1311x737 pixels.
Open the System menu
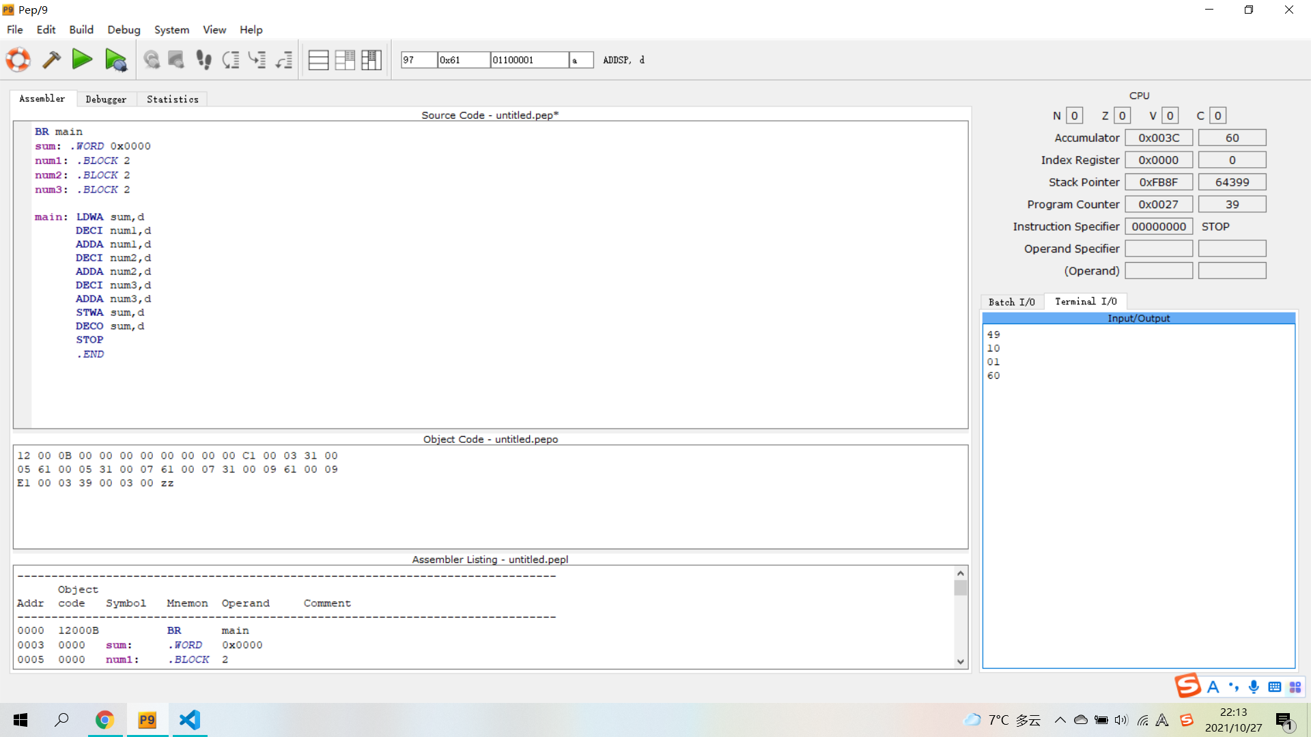point(171,30)
